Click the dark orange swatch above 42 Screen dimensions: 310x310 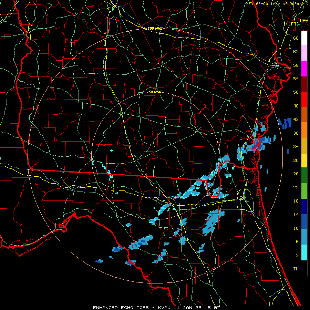point(304,115)
